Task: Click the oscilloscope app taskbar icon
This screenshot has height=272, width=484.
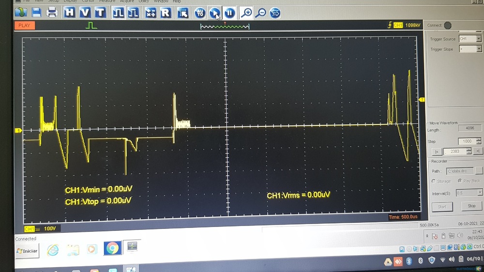Action: coord(132,246)
